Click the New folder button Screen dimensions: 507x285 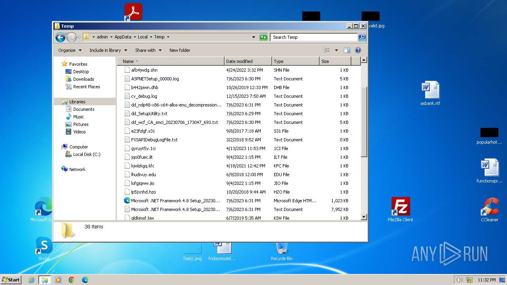coord(180,50)
